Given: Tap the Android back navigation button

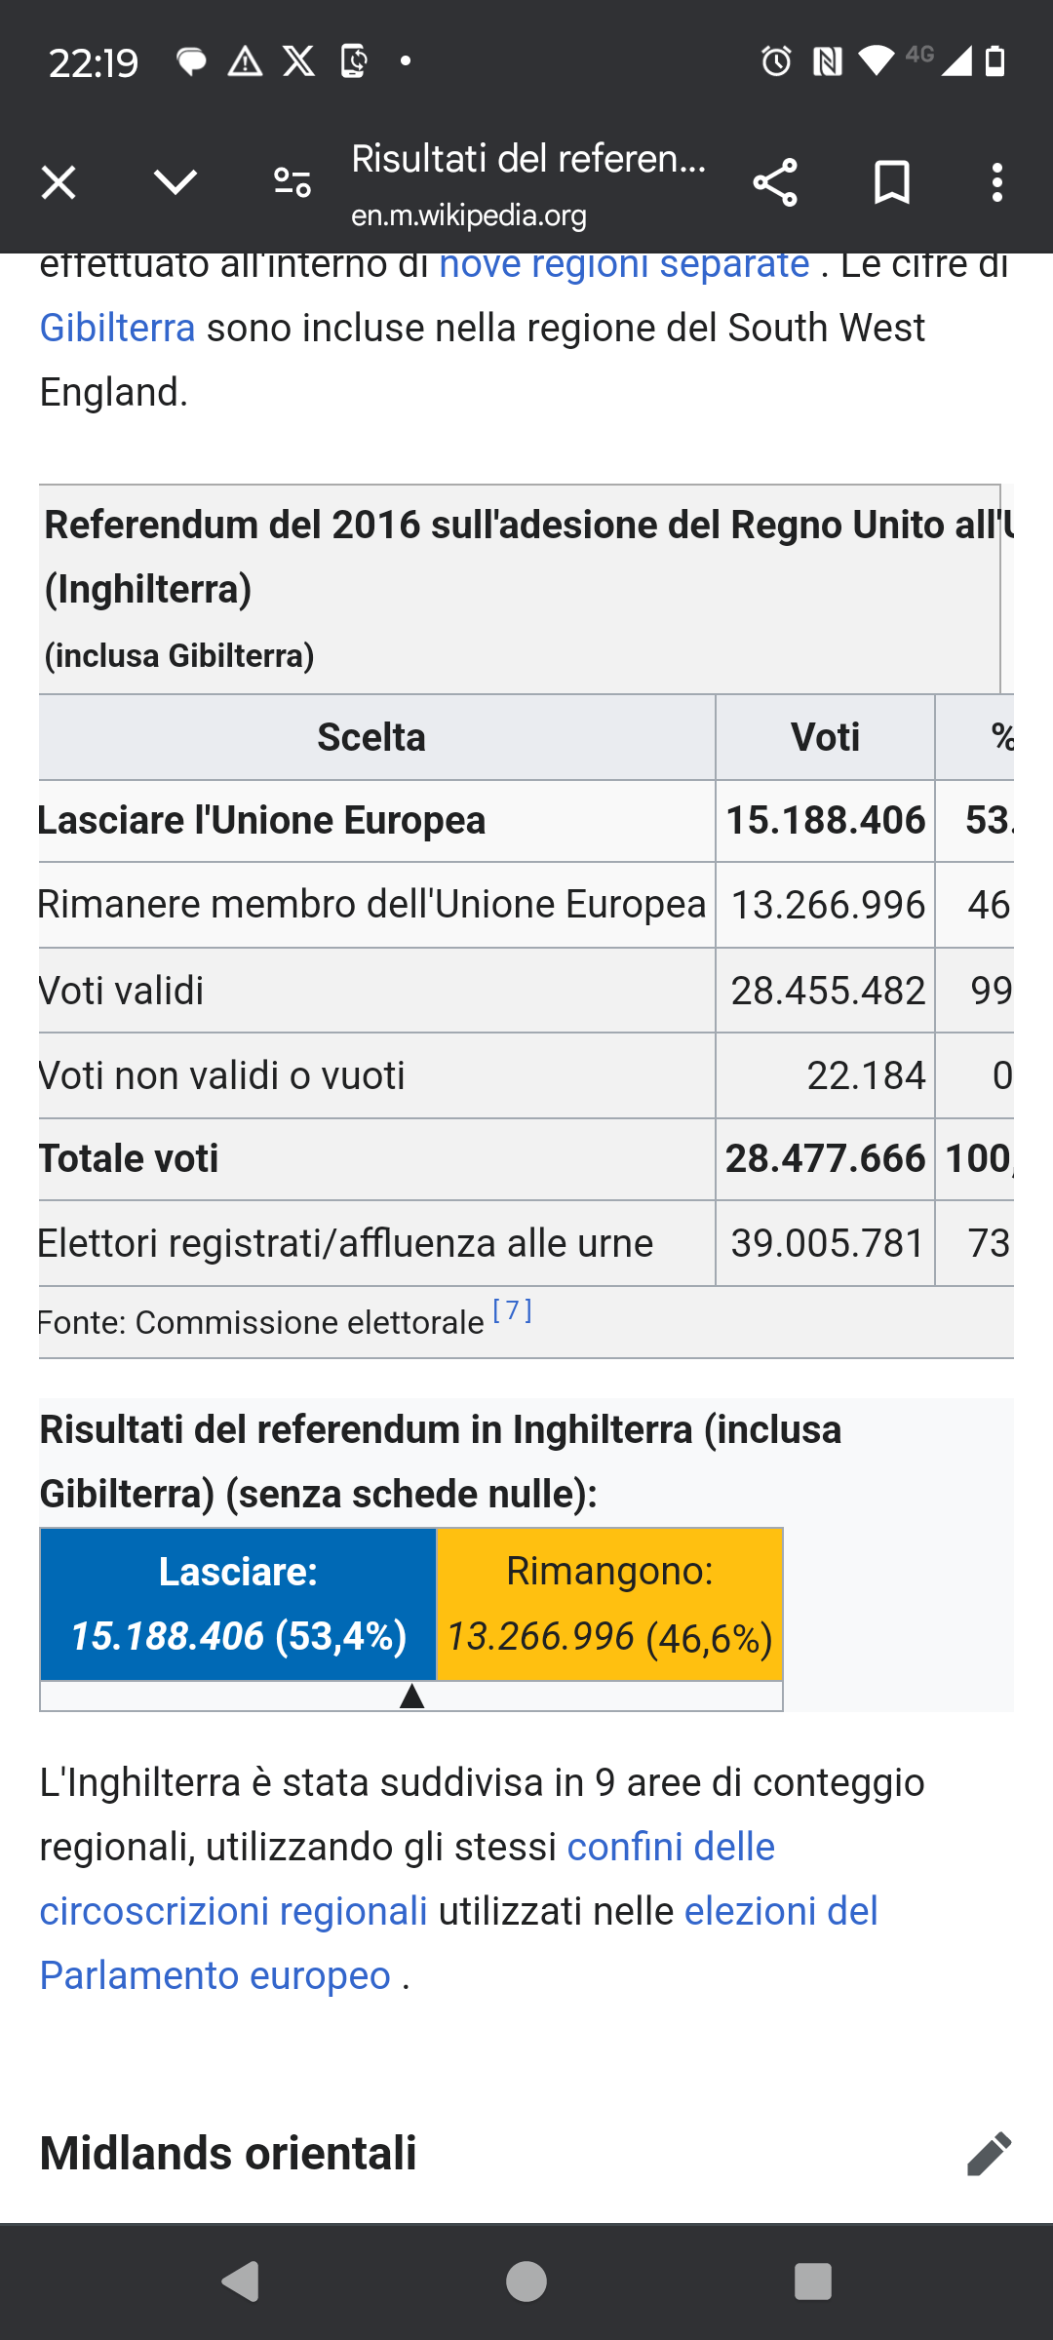Looking at the screenshot, I should (x=240, y=2281).
